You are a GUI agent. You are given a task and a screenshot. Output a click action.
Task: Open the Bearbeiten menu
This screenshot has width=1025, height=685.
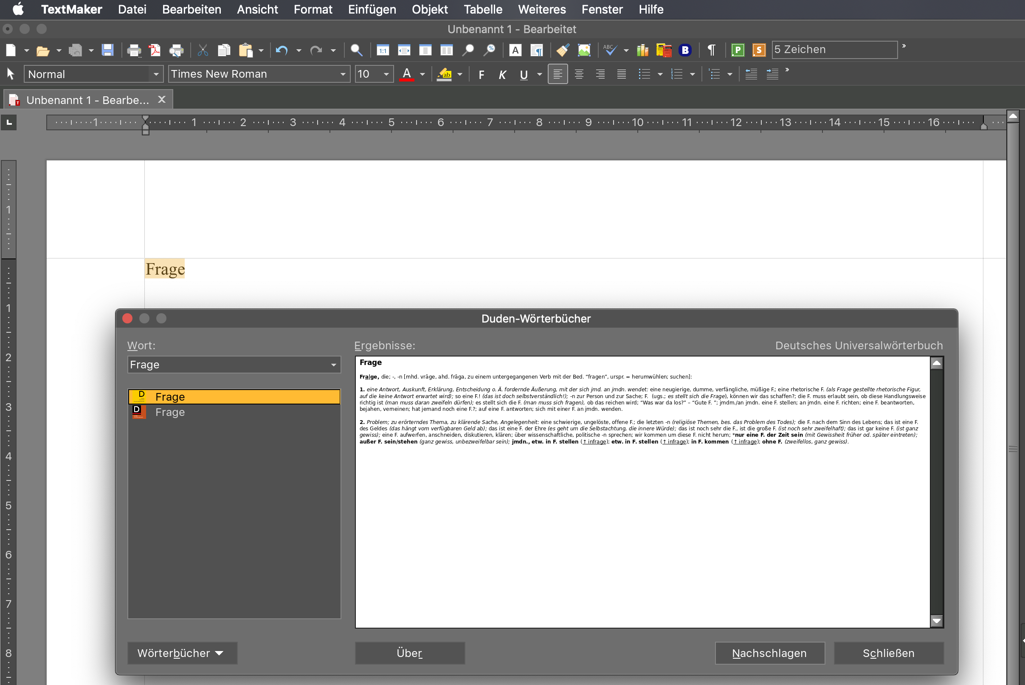tap(191, 9)
